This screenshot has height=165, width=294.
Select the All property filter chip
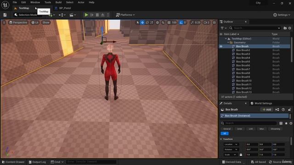[x=225, y=133]
